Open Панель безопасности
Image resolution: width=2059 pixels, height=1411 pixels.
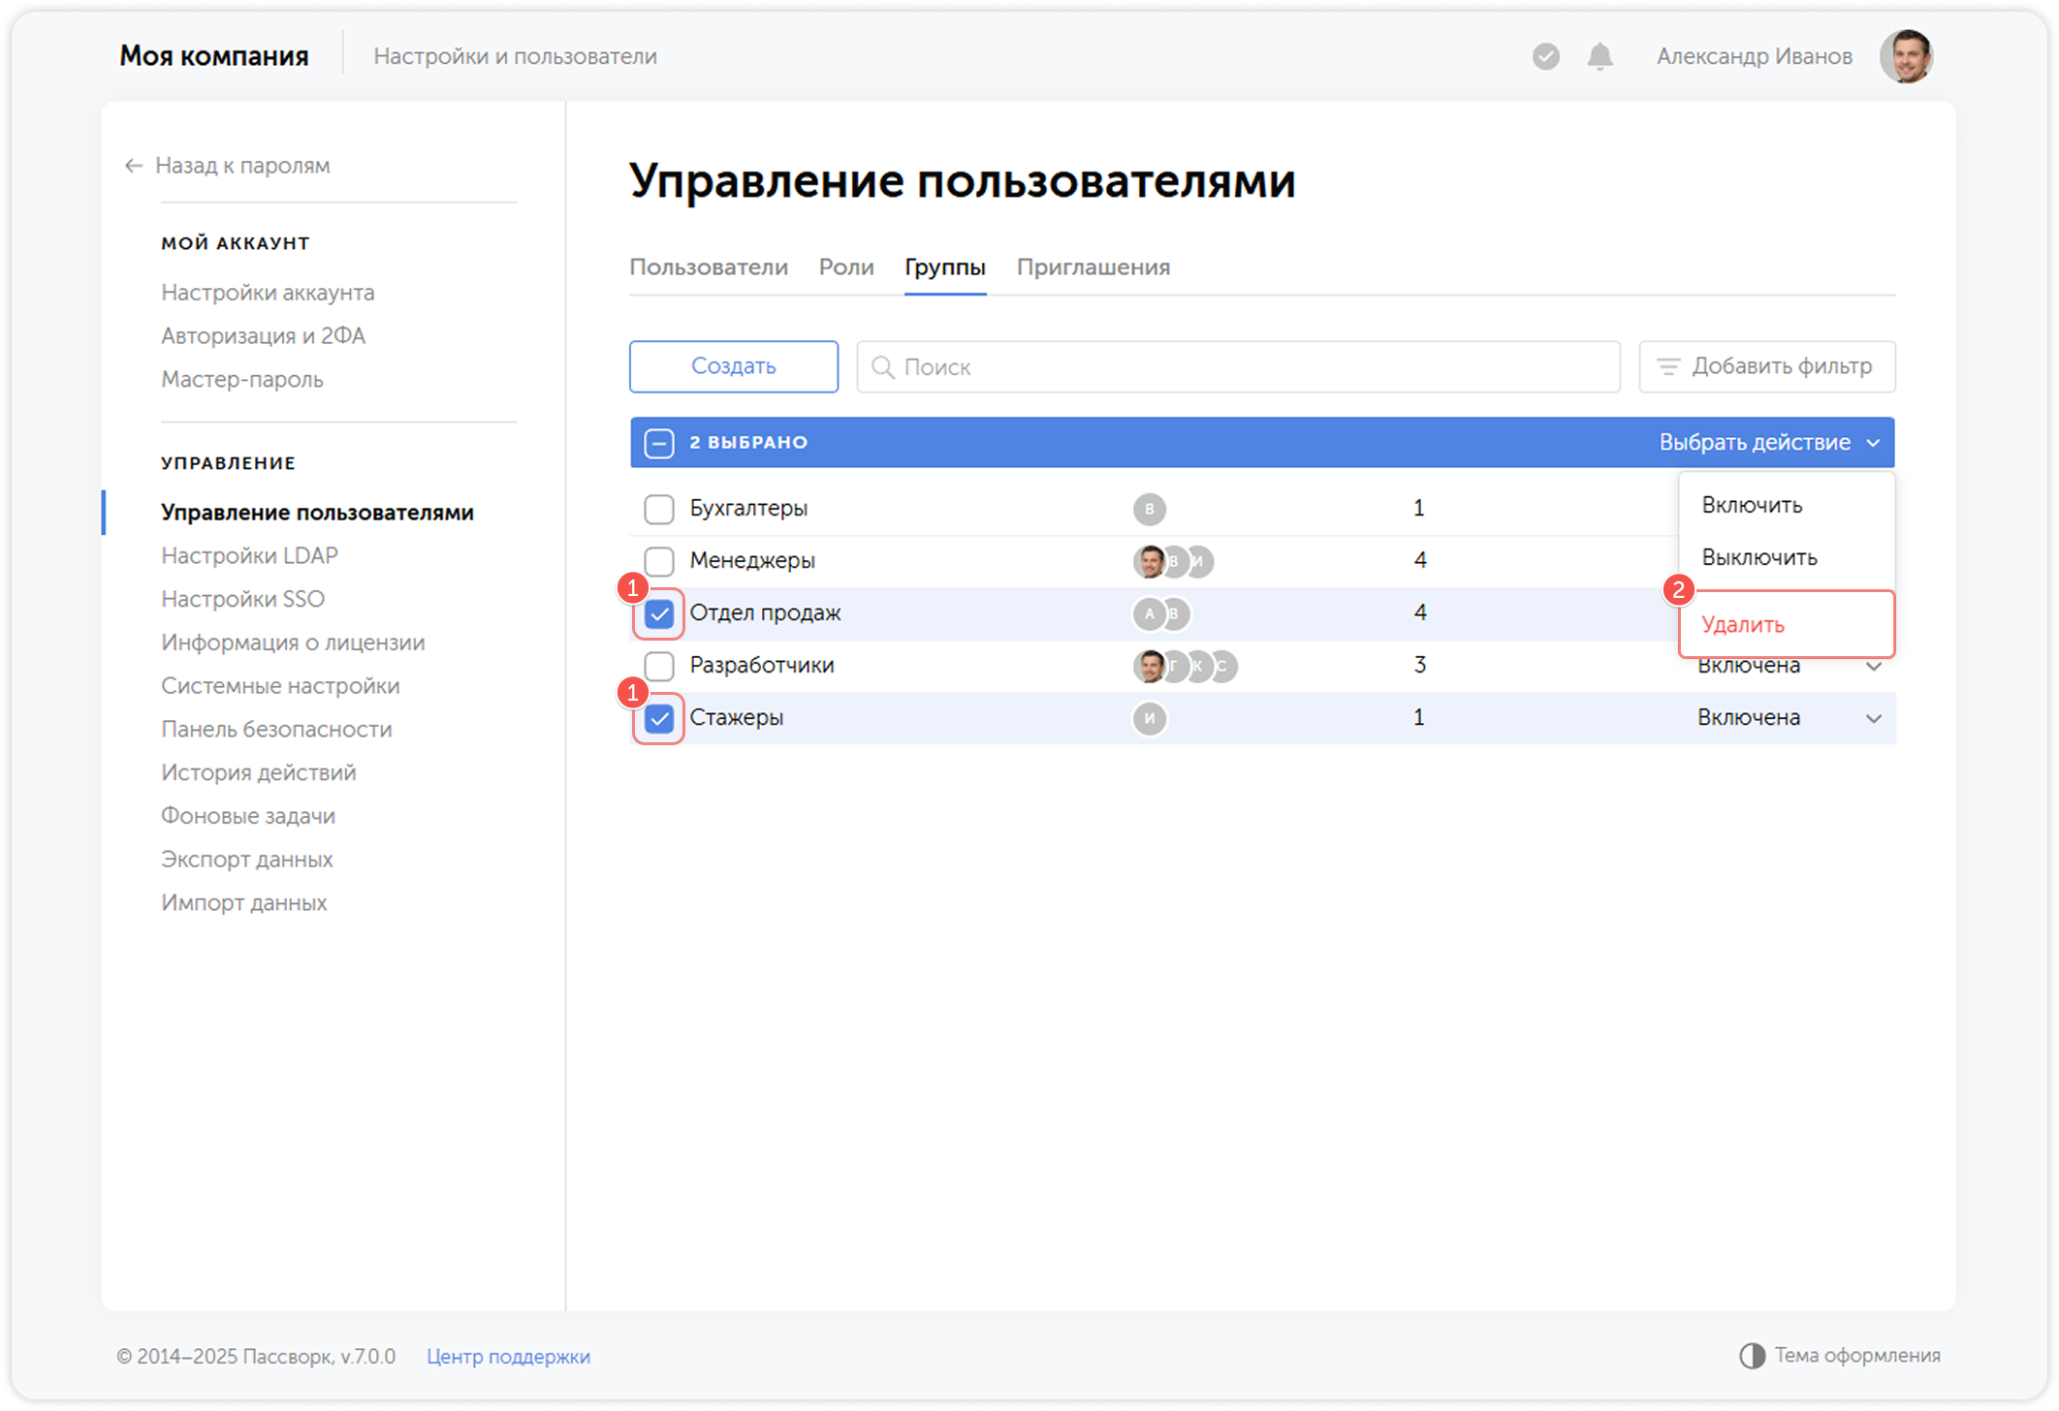pyautogui.click(x=276, y=729)
